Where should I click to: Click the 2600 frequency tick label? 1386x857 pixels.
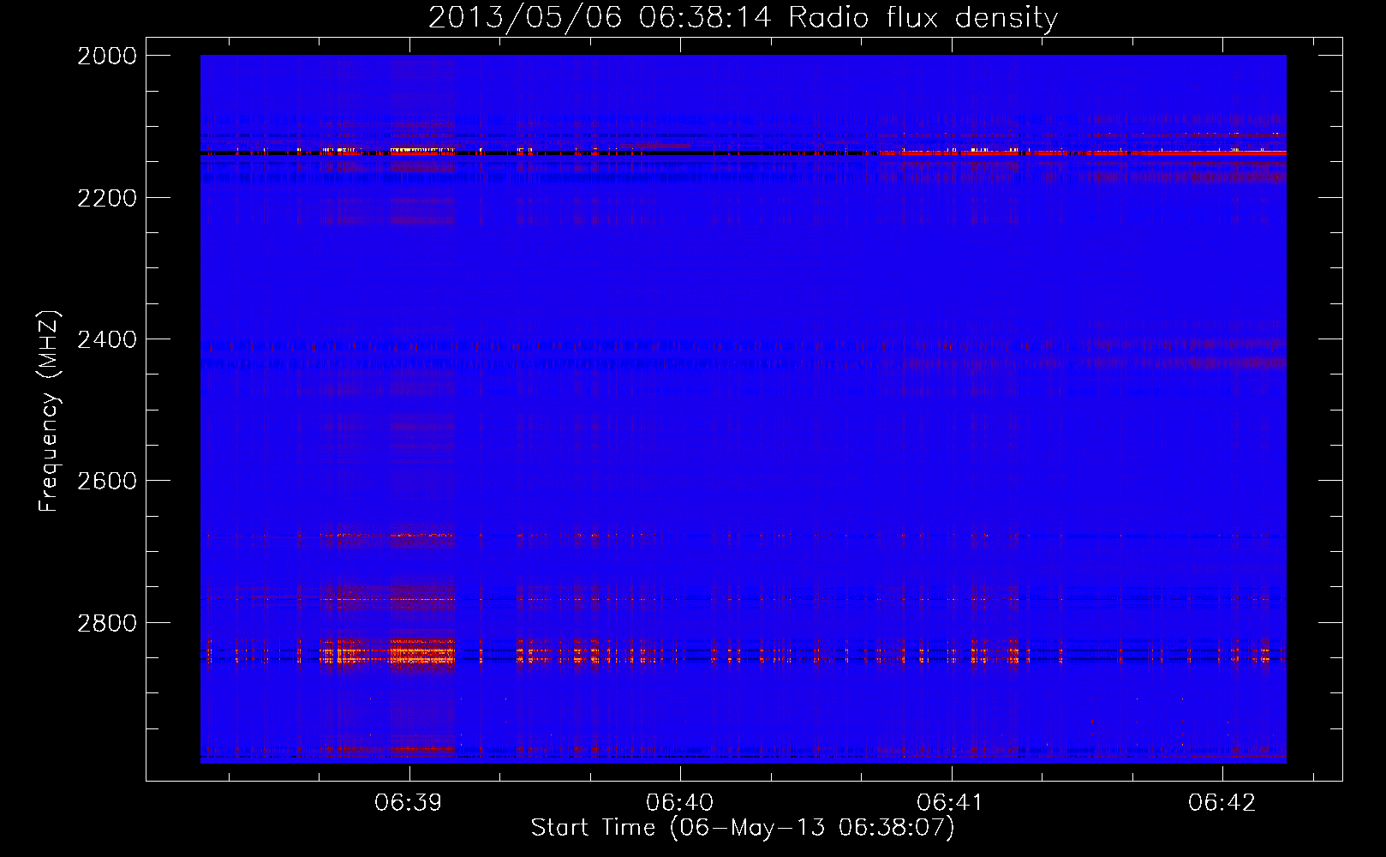tap(107, 481)
